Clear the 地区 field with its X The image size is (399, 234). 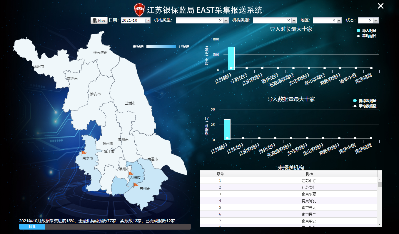point(334,21)
